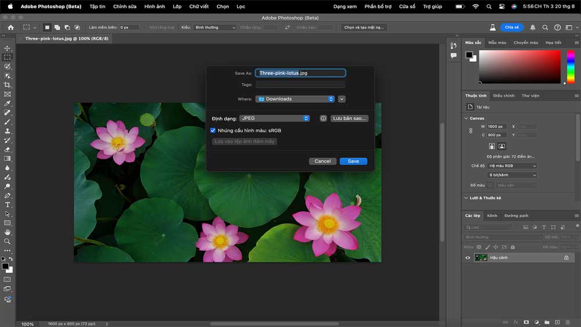Open the 8 bit/kênh depth dropdown
The height and width of the screenshot is (327, 581).
(x=512, y=175)
